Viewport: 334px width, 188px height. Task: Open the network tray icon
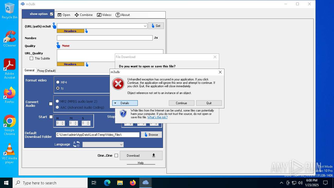pyautogui.click(x=294, y=183)
